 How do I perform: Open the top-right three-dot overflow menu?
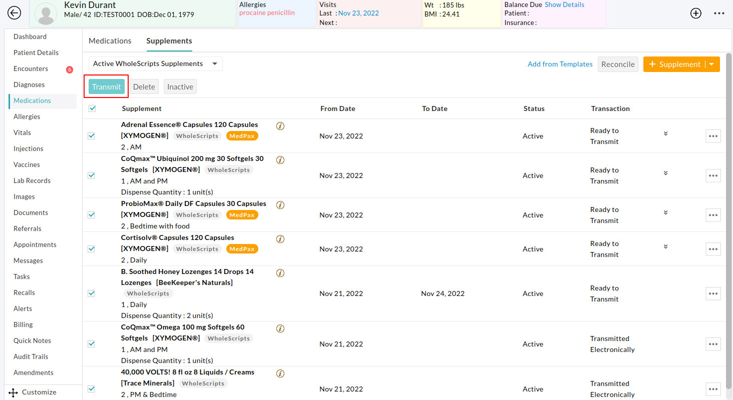(719, 13)
